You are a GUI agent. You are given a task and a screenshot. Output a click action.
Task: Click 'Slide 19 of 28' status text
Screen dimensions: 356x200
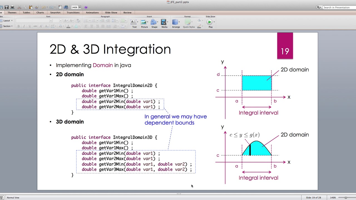tap(313, 197)
